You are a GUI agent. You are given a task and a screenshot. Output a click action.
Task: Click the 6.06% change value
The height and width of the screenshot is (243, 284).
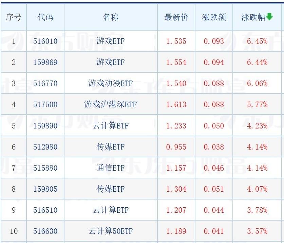pyautogui.click(x=257, y=83)
